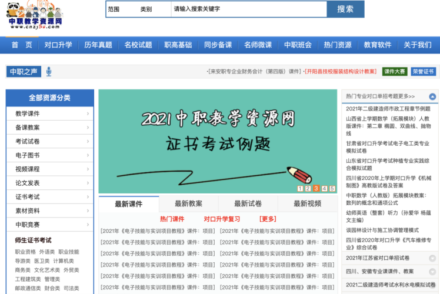This screenshot has height=294, width=440.
Task: Expand the 视频课程 sidebar category
Action: [50, 169]
